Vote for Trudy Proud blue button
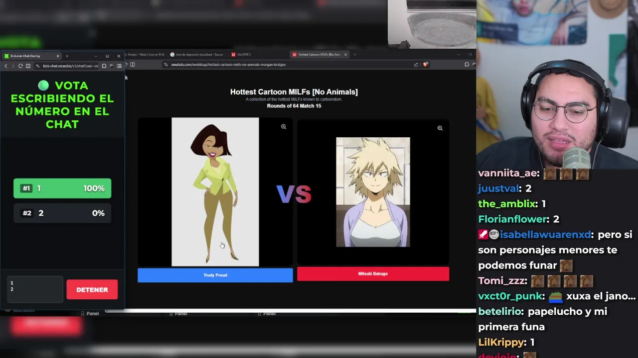Screen dimensions: 638x358 [x=215, y=275]
